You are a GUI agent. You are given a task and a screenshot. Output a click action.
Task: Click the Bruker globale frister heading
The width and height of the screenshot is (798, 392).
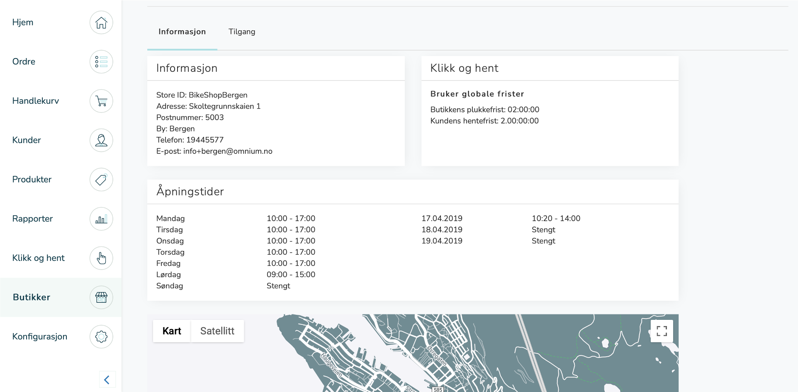pos(477,94)
